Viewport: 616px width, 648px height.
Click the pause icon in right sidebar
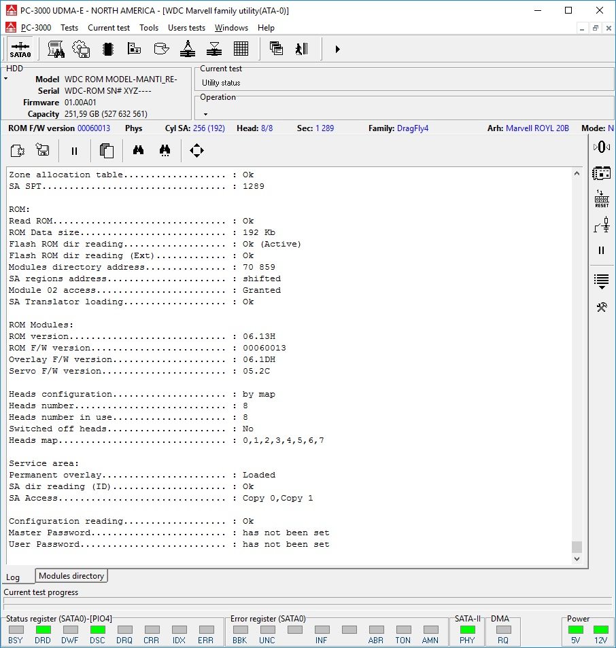602,251
